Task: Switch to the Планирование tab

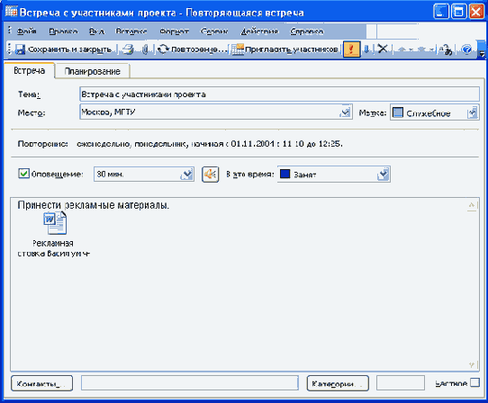Action: (92, 71)
